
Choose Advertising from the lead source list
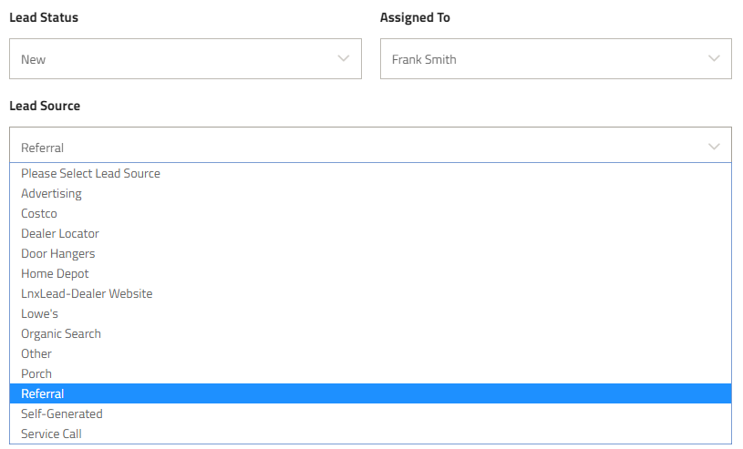pyautogui.click(x=370, y=193)
